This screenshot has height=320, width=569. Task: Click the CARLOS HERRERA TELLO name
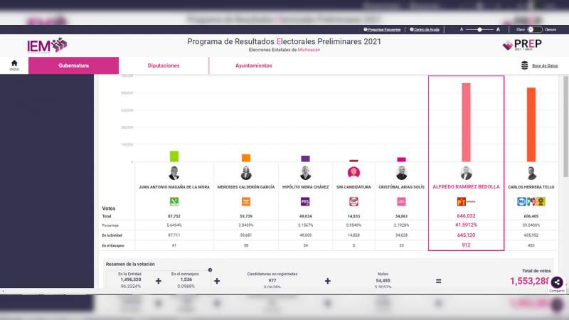531,187
